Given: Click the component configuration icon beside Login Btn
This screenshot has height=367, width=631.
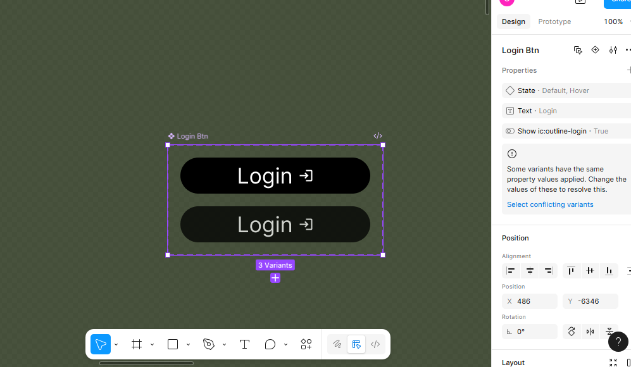Looking at the screenshot, I should tap(578, 50).
